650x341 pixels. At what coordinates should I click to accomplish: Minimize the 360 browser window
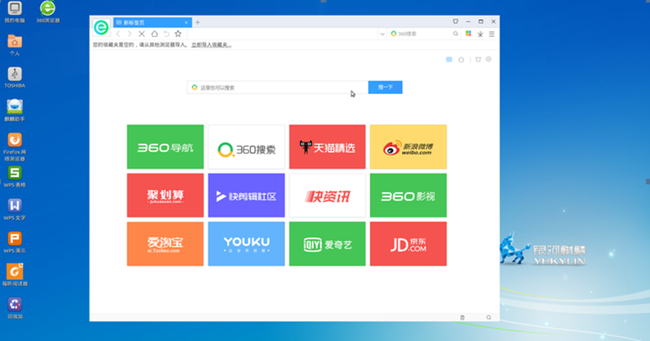468,22
